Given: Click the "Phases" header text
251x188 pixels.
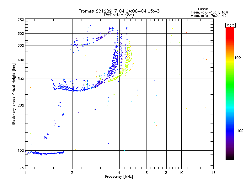Looking at the screenshot, I should pyautogui.click(x=203, y=9).
